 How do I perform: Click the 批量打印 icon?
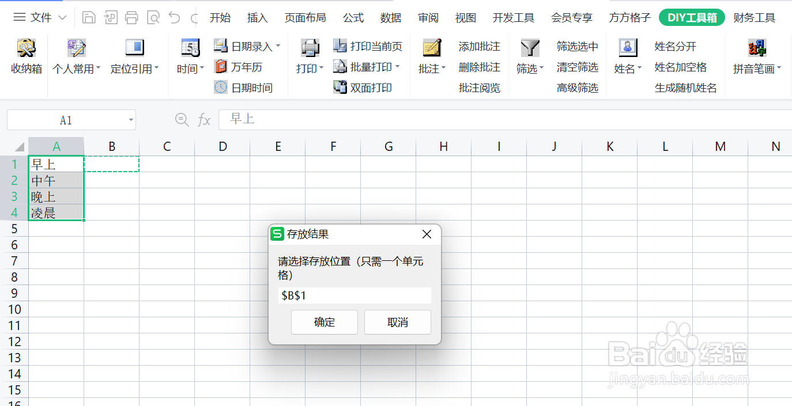click(340, 67)
